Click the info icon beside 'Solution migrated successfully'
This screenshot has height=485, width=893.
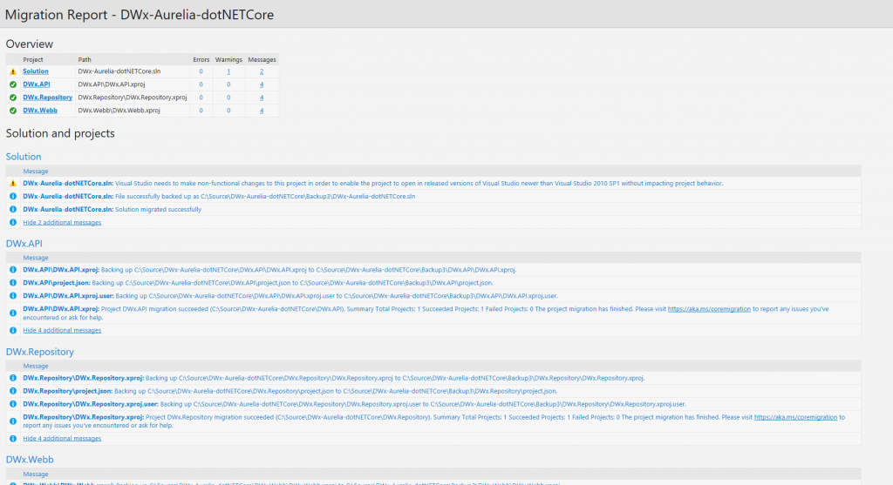(x=13, y=210)
